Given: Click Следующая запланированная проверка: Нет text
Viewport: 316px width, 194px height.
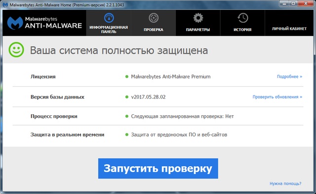Looking at the screenshot, I should (x=182, y=116).
